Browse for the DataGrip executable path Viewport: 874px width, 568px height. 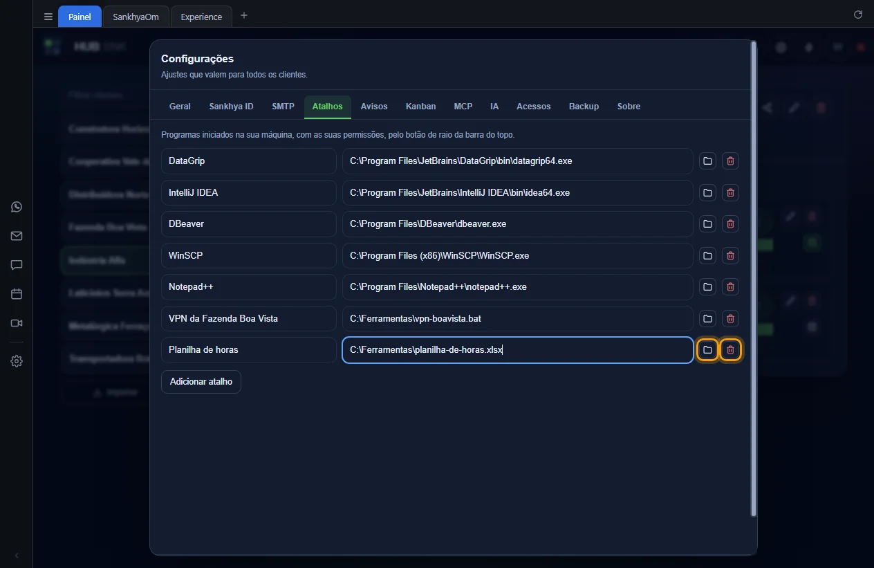tap(707, 161)
